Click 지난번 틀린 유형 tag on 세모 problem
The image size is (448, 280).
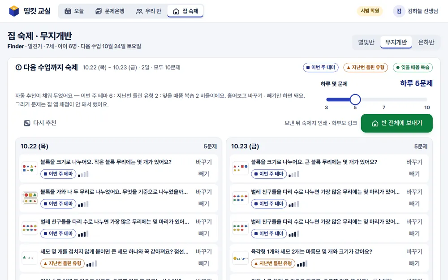tap(63, 263)
